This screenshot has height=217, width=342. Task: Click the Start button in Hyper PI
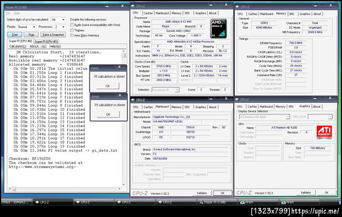click(15, 35)
